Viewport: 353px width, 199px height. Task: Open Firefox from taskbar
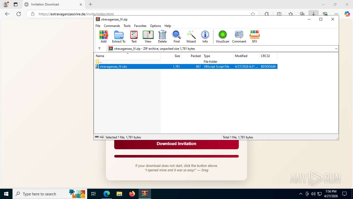[x=132, y=194]
